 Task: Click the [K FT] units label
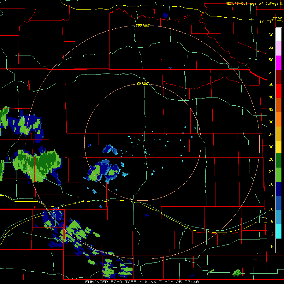(267, 22)
